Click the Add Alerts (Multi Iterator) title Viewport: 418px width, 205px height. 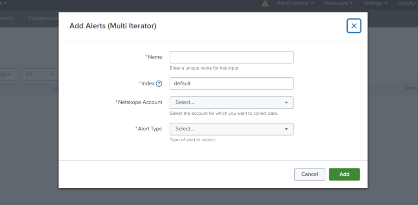pos(113,26)
